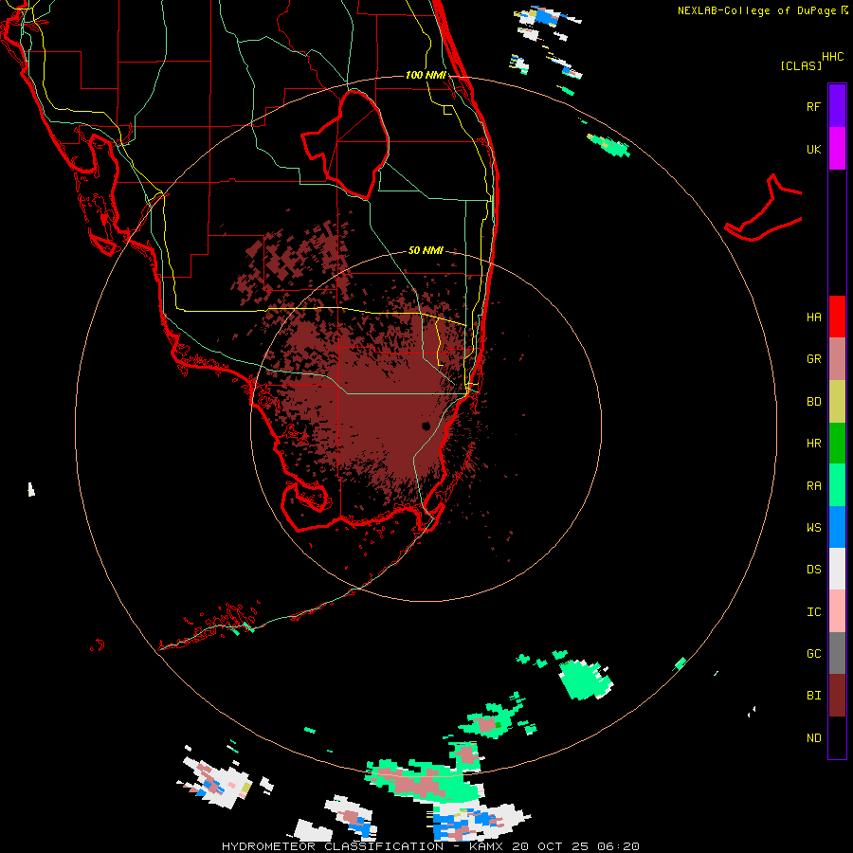Select the yellow BD legend swatch

(837, 402)
